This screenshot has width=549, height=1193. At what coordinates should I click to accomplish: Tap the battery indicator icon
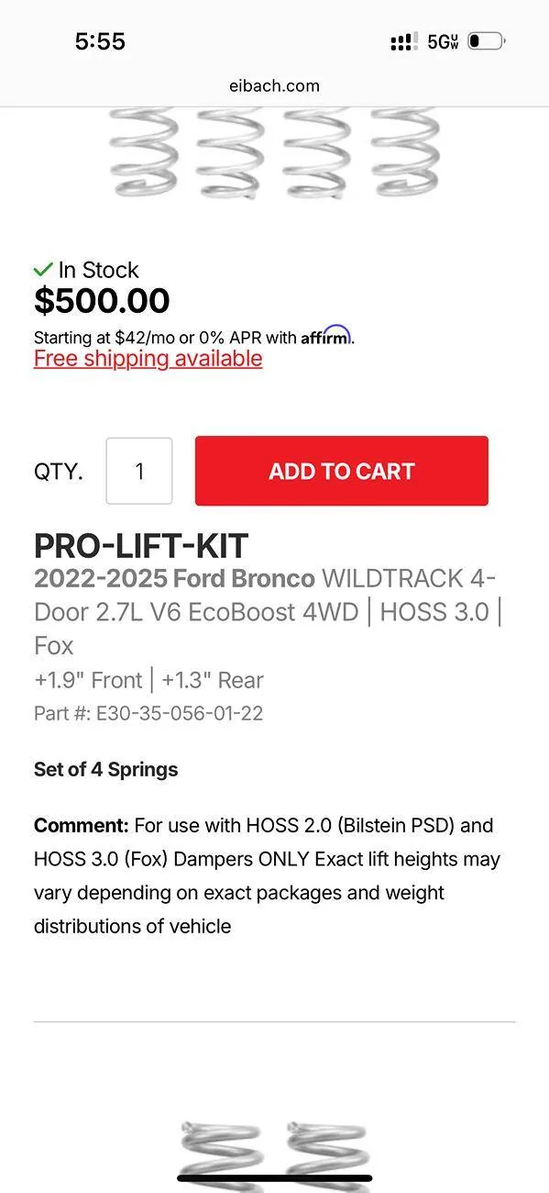[x=483, y=39]
